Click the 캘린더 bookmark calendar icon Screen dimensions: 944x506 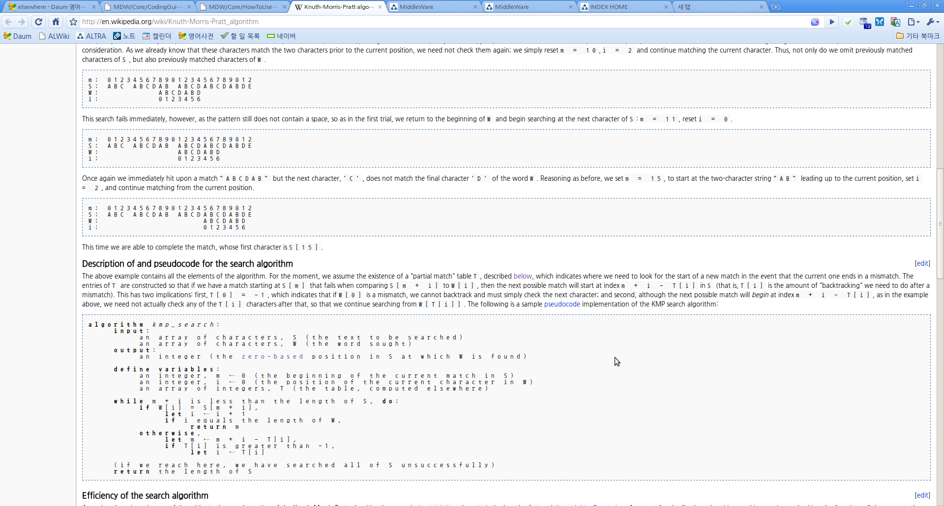pos(146,36)
